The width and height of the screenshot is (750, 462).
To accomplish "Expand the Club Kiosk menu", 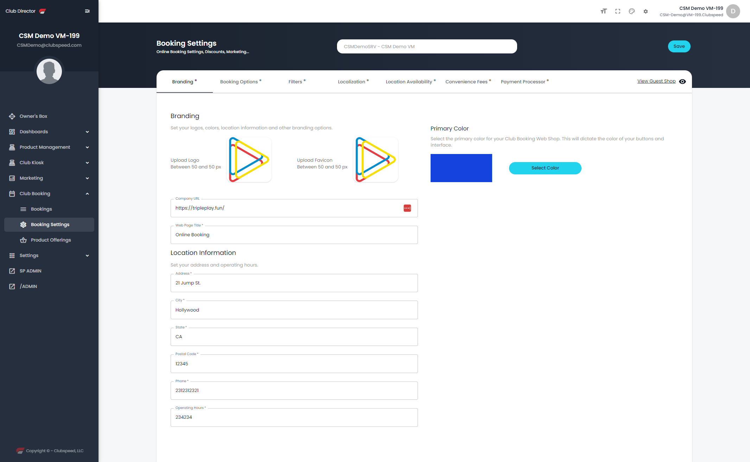I will (49, 163).
